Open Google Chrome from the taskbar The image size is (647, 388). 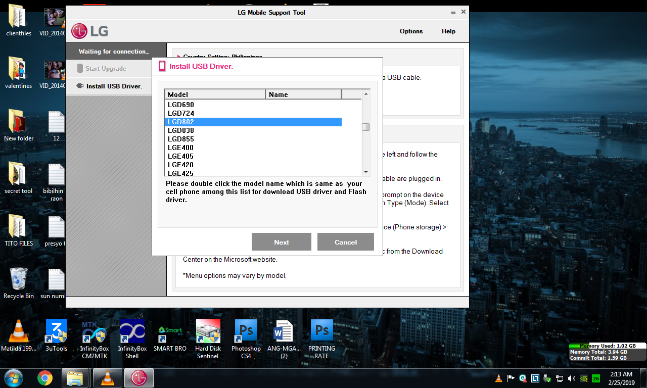(x=45, y=378)
